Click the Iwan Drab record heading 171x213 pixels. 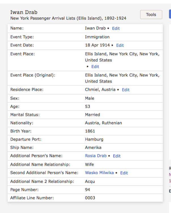(24, 12)
